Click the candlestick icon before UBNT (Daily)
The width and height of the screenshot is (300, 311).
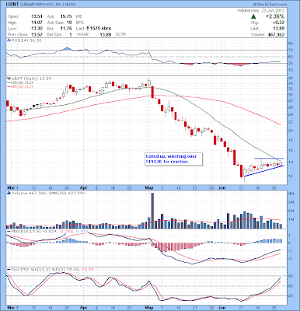9,79
